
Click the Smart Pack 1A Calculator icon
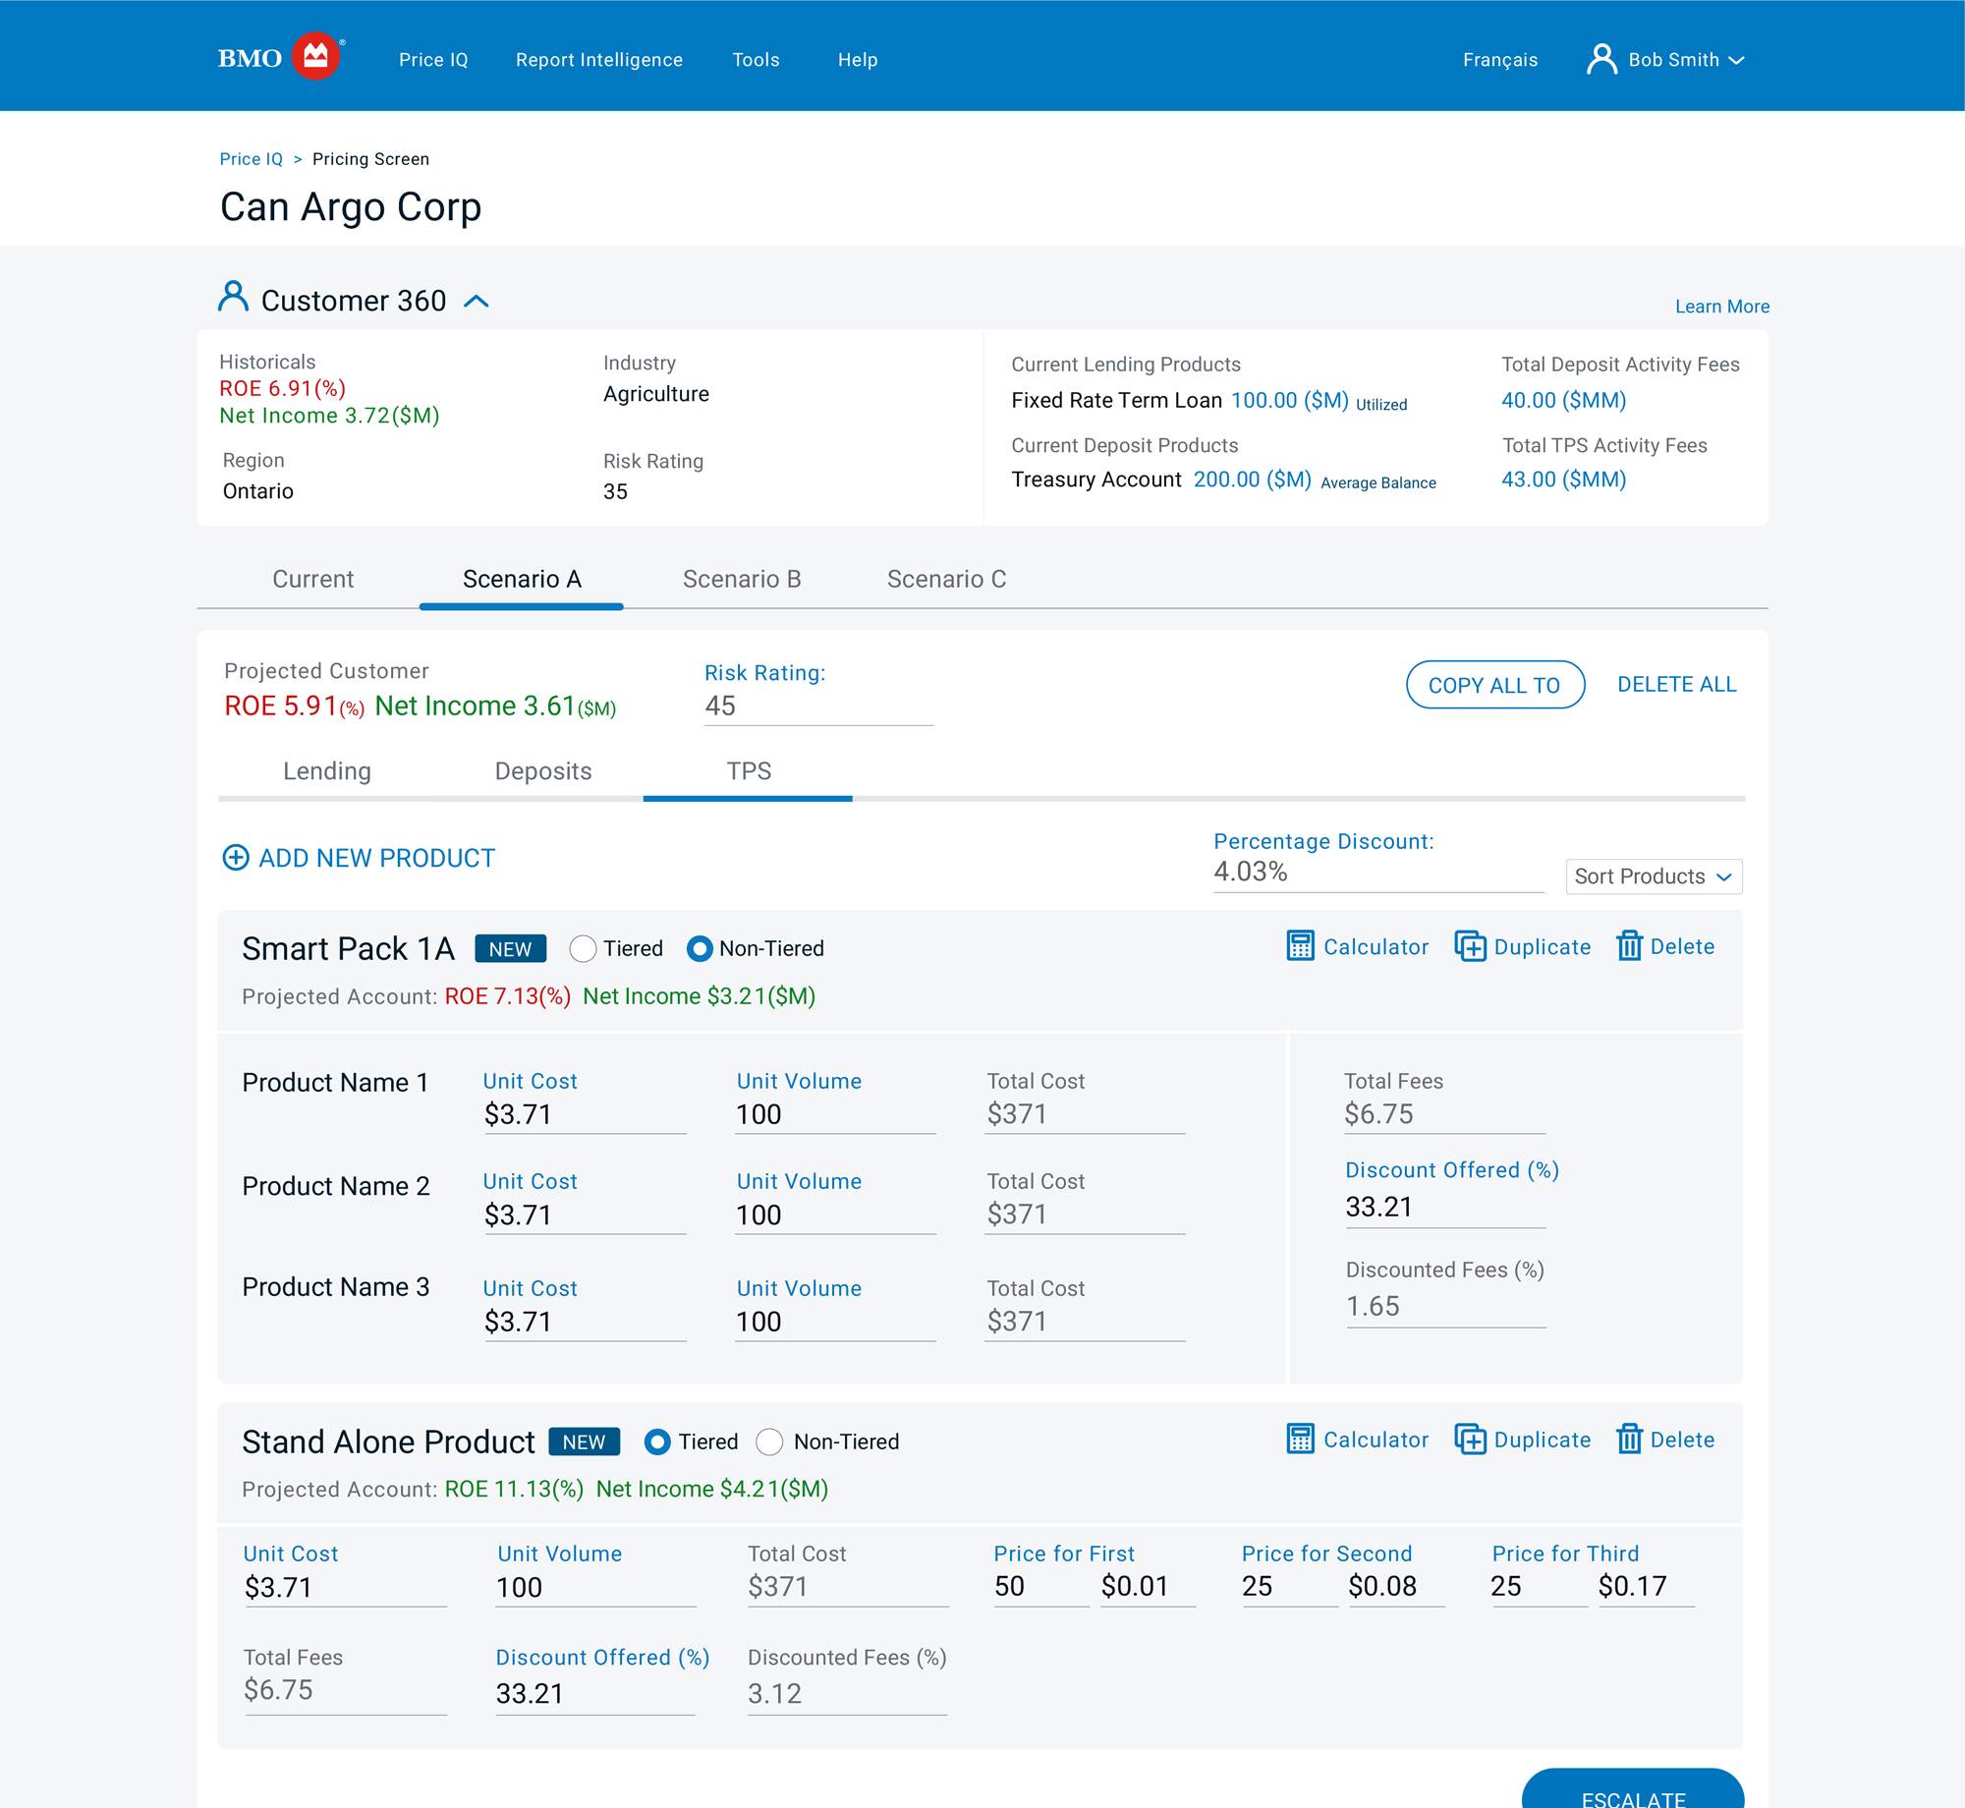pos(1300,946)
